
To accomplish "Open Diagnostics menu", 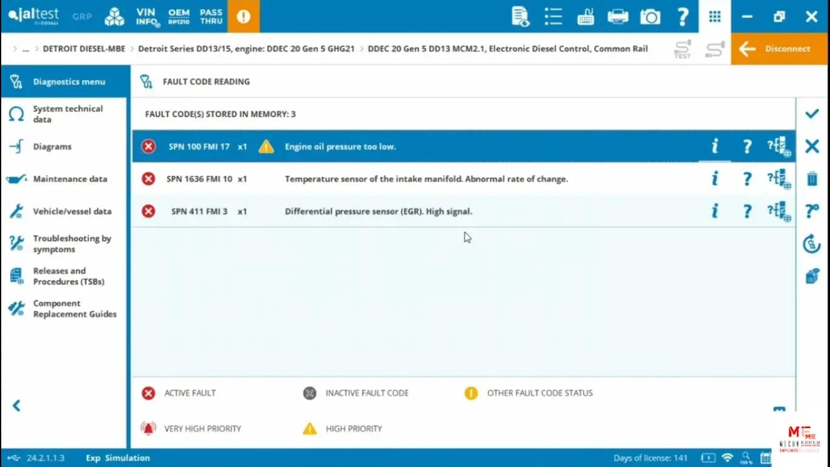I will click(x=65, y=81).
